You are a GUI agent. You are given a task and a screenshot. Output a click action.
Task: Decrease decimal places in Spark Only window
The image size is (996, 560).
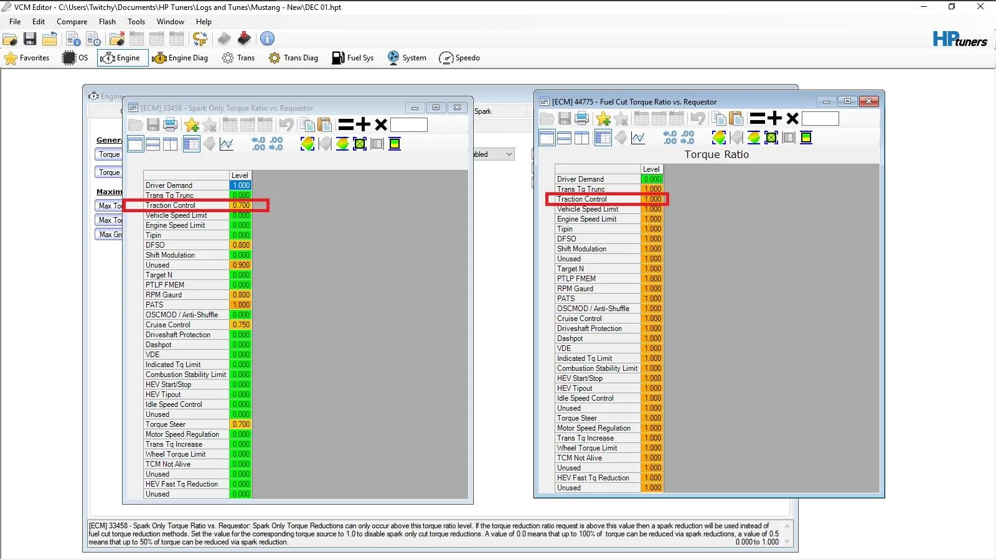[x=276, y=144]
